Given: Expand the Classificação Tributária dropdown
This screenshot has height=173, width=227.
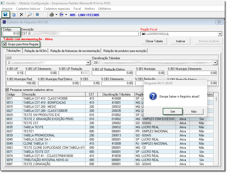Looking at the screenshot, I should (215, 62).
